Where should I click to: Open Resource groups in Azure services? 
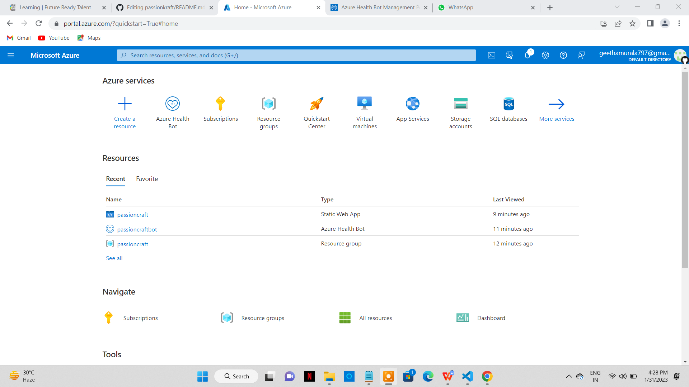[x=268, y=112]
